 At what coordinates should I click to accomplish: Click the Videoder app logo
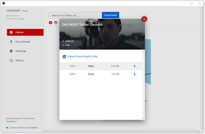tap(4, 3)
